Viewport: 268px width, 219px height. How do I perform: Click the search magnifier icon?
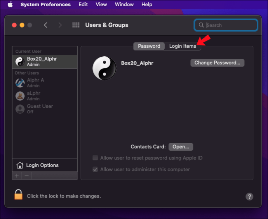tap(201, 25)
